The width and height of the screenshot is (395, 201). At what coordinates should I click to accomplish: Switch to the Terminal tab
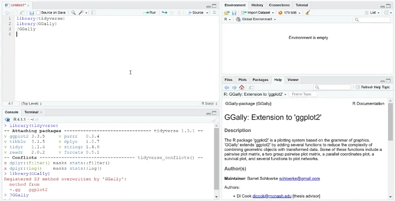31,112
